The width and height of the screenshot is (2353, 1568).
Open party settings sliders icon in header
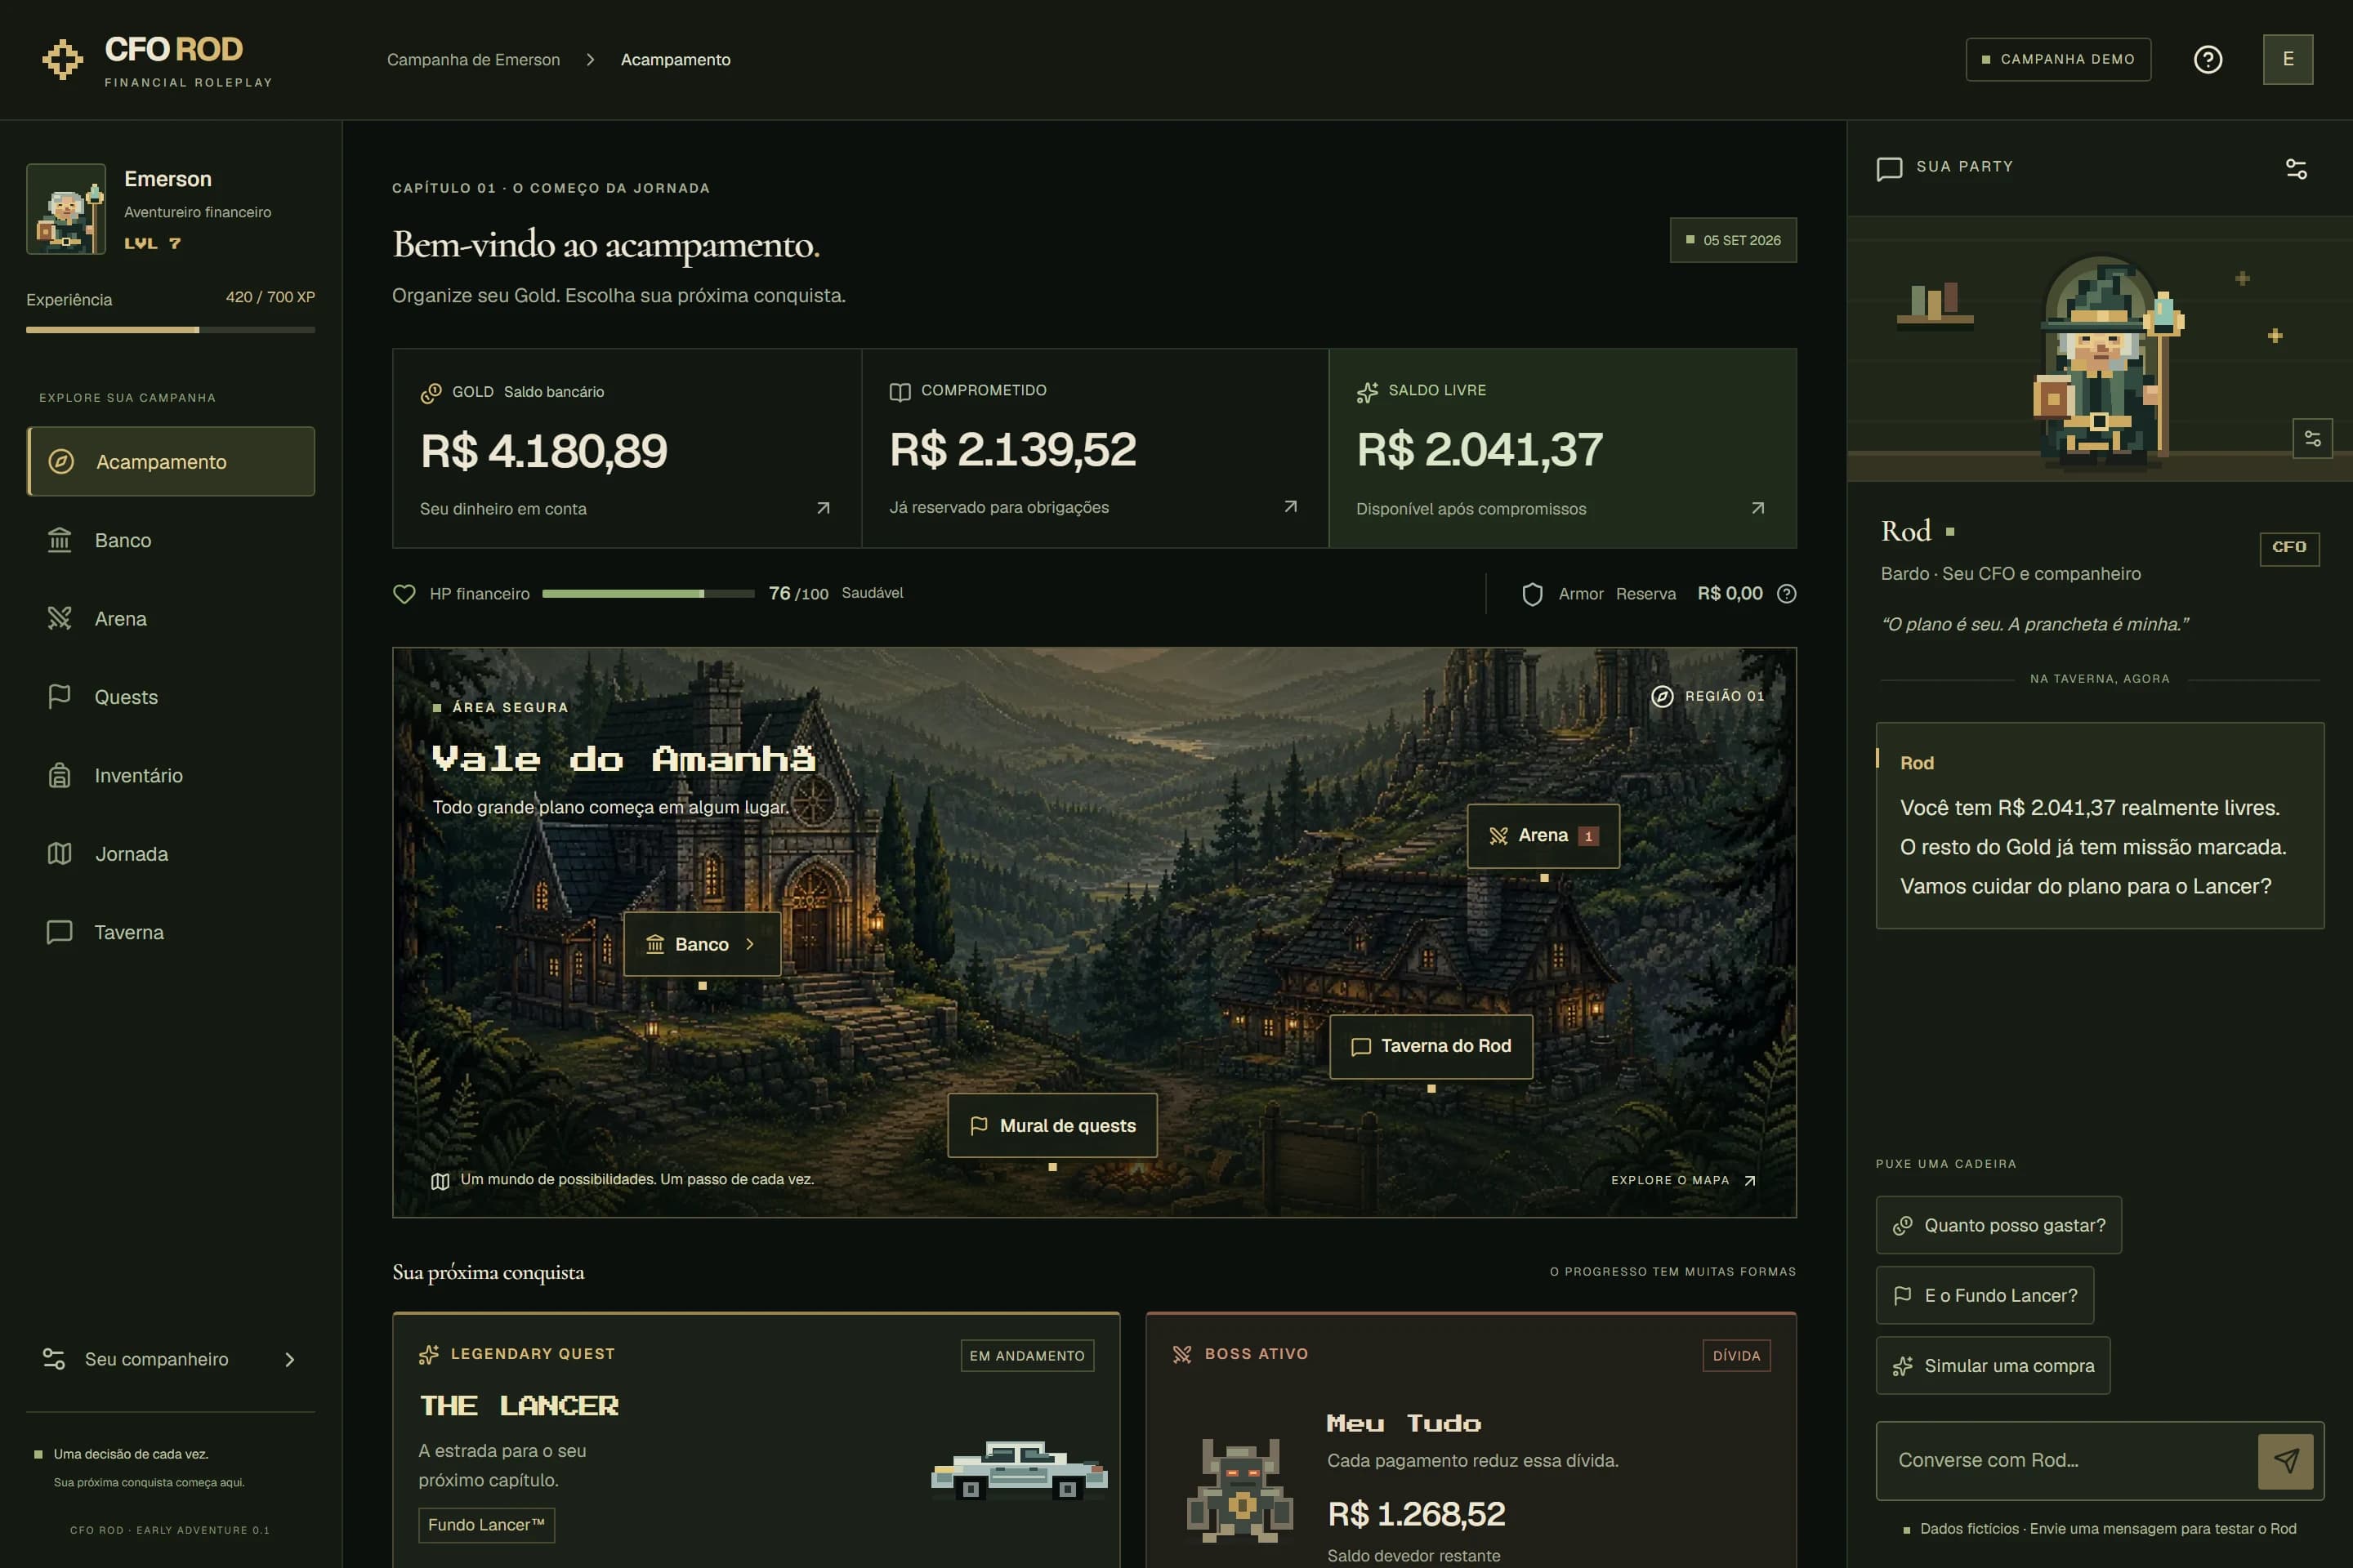(2296, 169)
